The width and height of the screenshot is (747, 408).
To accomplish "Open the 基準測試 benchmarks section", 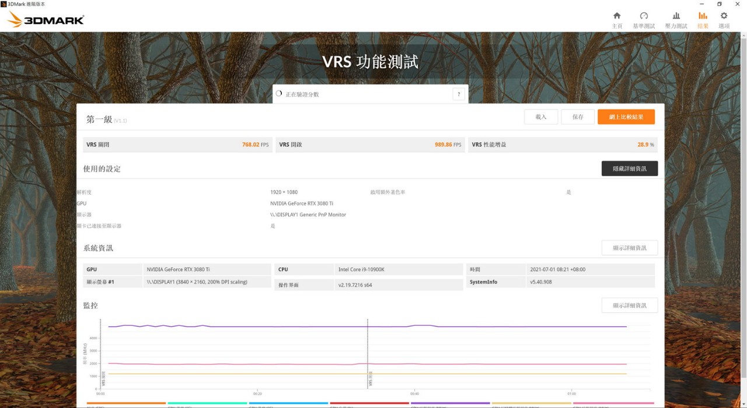I will [x=644, y=20].
